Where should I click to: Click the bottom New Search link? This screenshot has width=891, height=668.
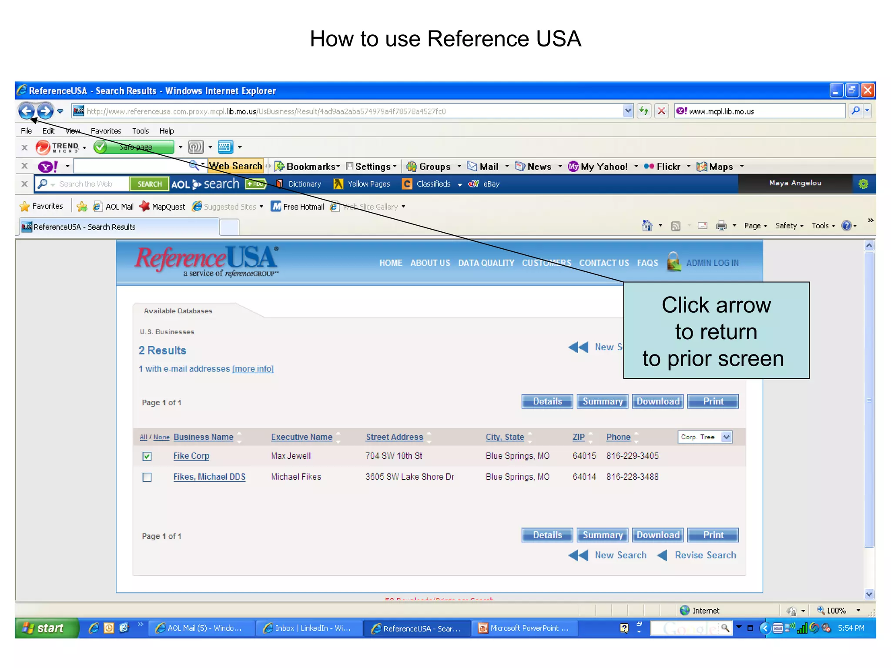pos(620,555)
